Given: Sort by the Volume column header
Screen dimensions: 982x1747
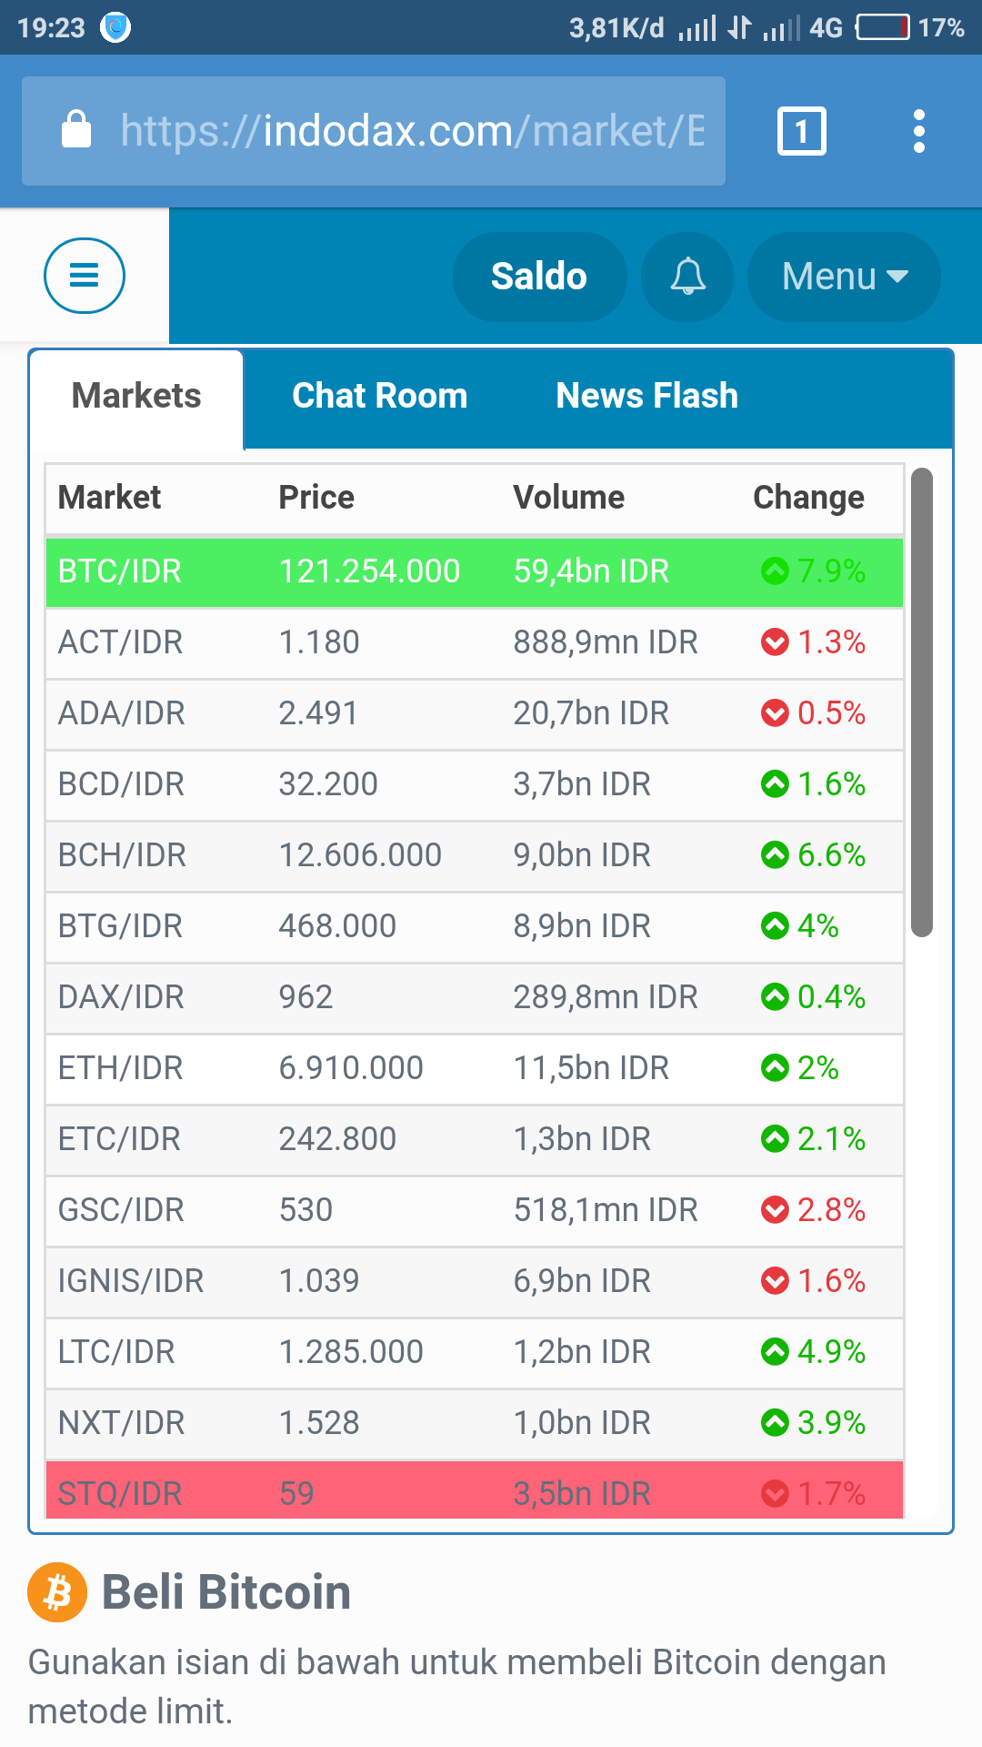Looking at the screenshot, I should pyautogui.click(x=568, y=498).
